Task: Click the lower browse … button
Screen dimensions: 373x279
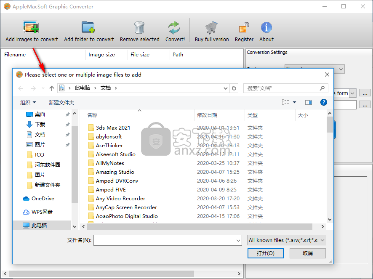Action: tap(365, 105)
